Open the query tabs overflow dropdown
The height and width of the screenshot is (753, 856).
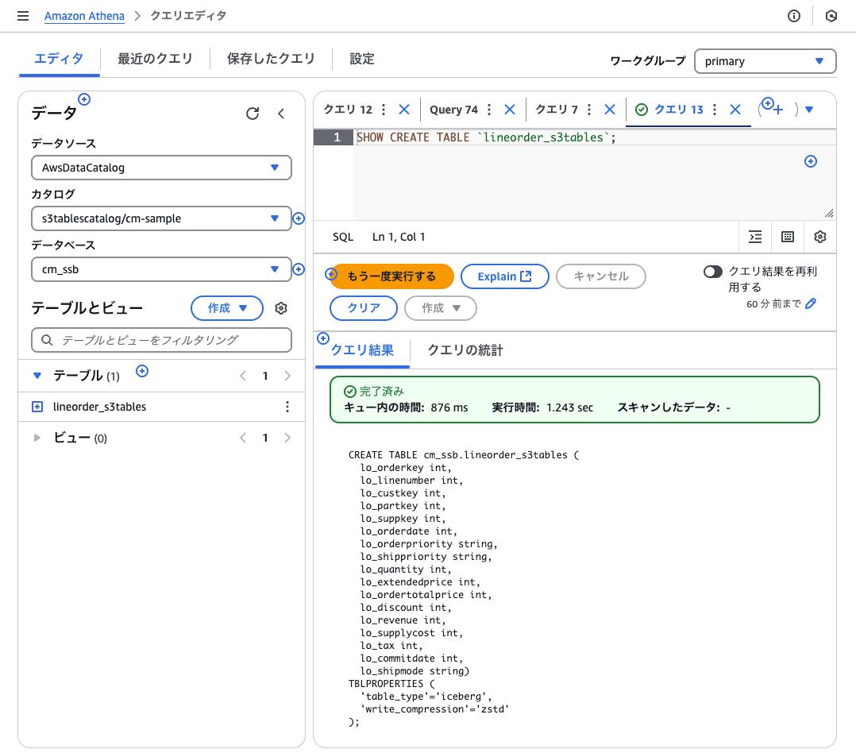809,110
